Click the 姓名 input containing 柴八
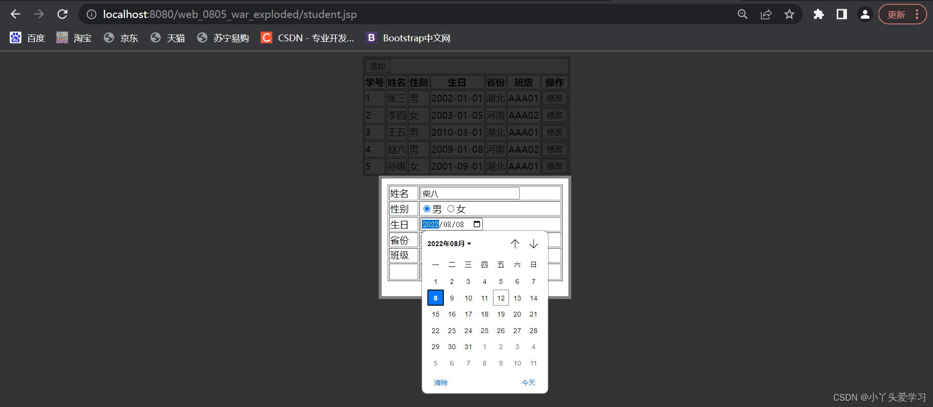933x407 pixels. tap(470, 194)
